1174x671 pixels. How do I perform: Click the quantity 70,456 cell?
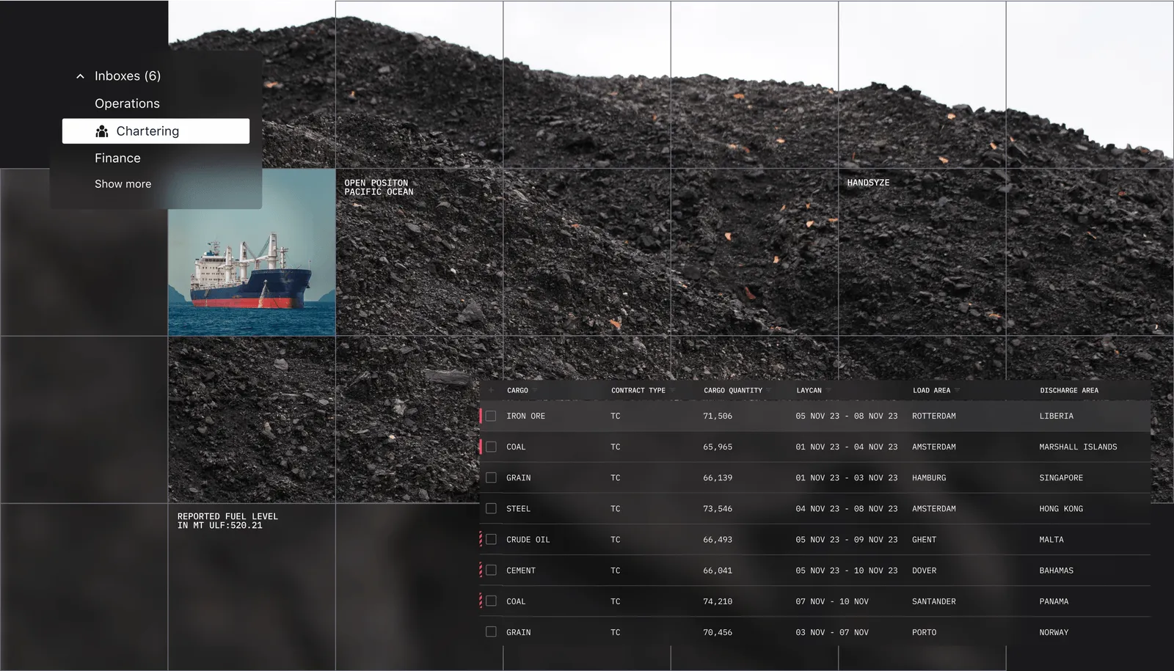click(x=718, y=631)
